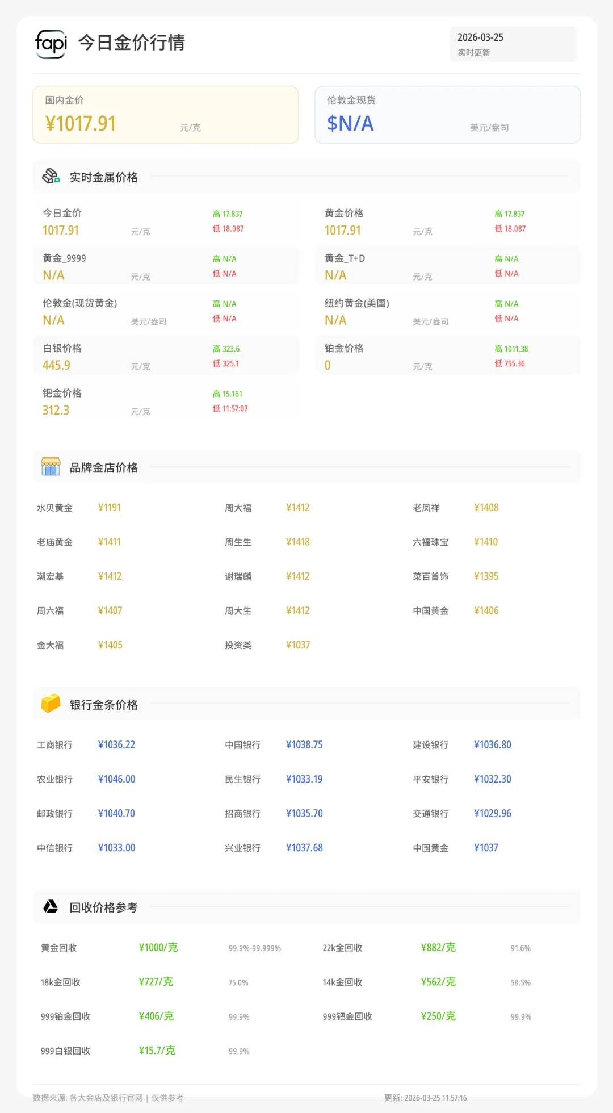Click the 高 1011.38 platinum high value
The image size is (613, 1113).
tap(511, 349)
